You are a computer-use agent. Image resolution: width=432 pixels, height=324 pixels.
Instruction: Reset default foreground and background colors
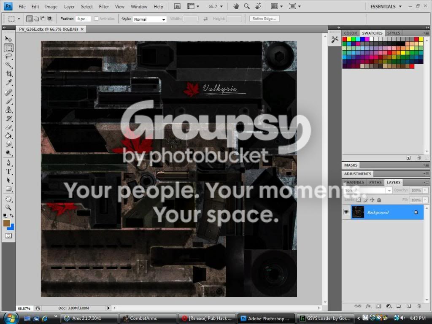(5, 216)
